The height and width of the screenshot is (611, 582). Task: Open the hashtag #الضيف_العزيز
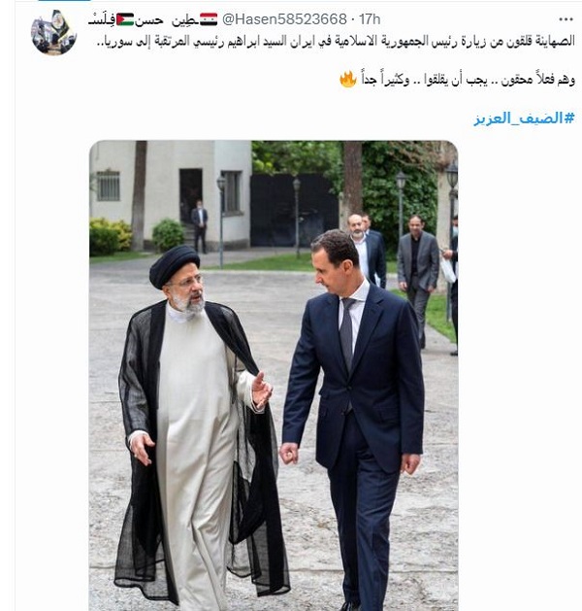click(524, 118)
